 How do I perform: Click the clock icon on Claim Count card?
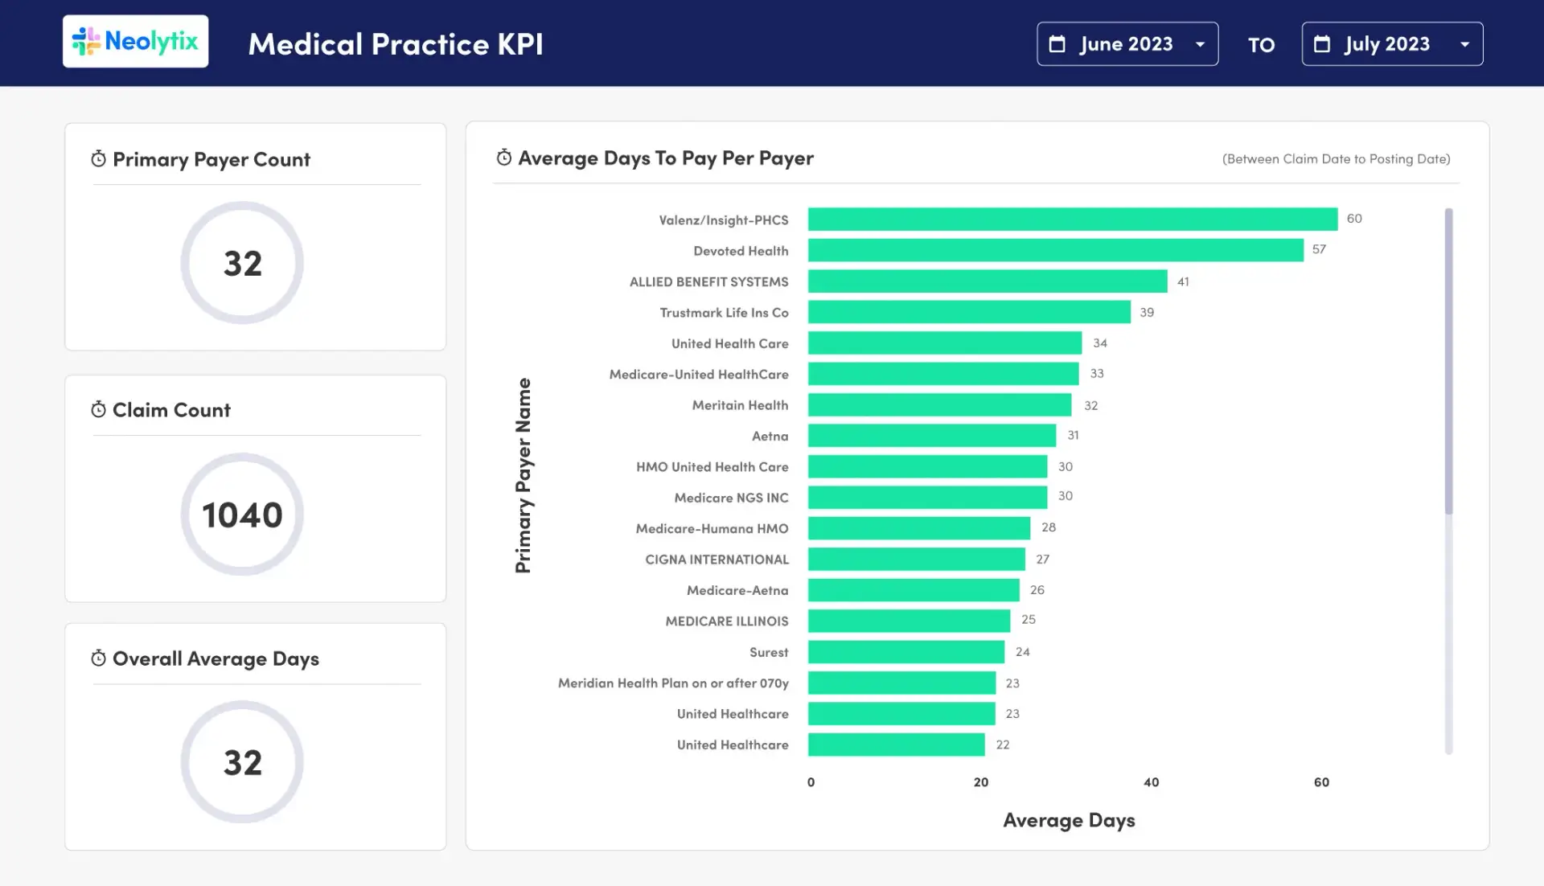tap(98, 409)
